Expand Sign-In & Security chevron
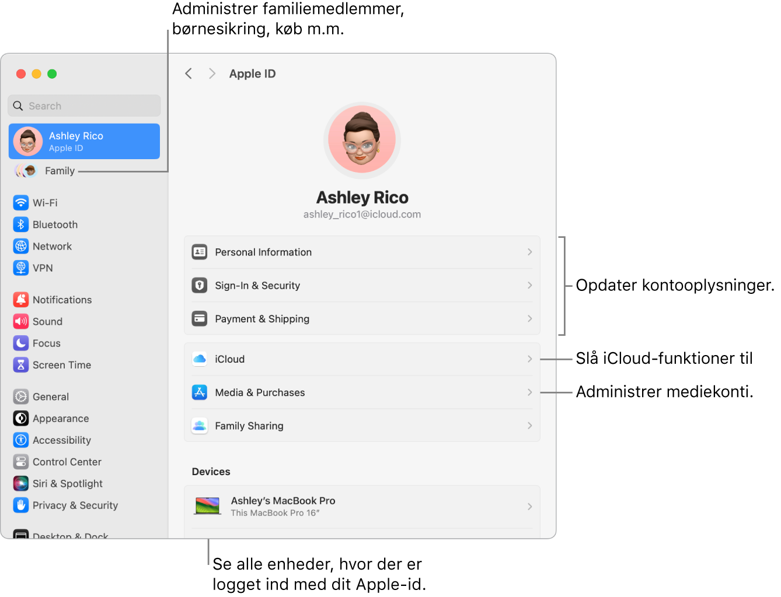 (529, 285)
